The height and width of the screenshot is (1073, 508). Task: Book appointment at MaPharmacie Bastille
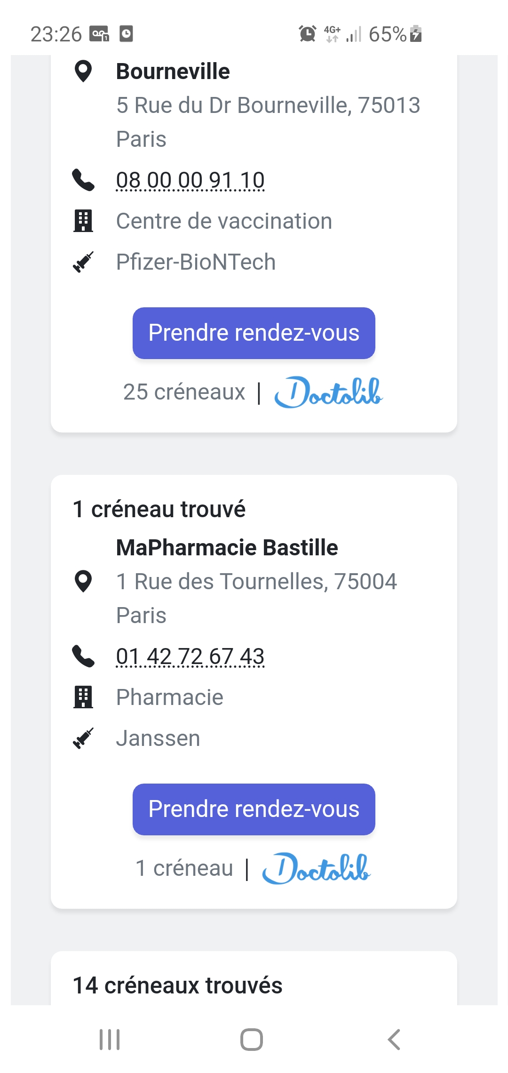[254, 809]
